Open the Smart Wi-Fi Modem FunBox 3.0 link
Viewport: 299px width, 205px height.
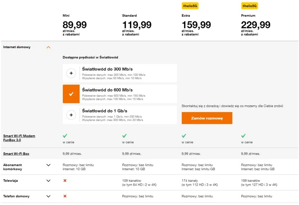click(19, 138)
